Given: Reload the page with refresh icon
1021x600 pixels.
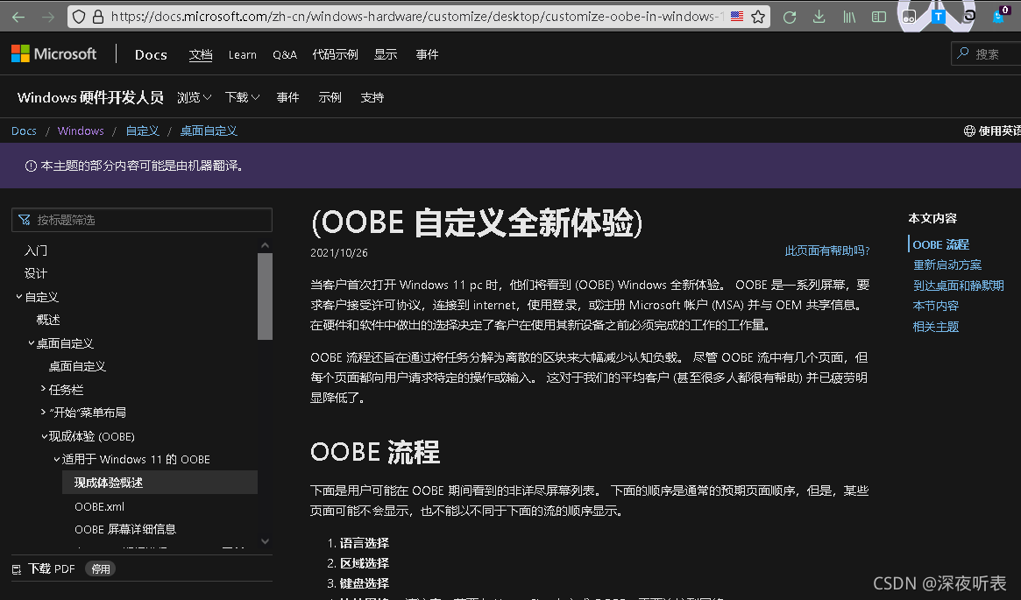Looking at the screenshot, I should tap(789, 17).
